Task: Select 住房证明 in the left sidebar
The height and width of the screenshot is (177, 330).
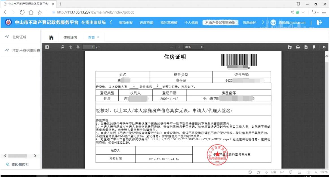Action: 20,37
